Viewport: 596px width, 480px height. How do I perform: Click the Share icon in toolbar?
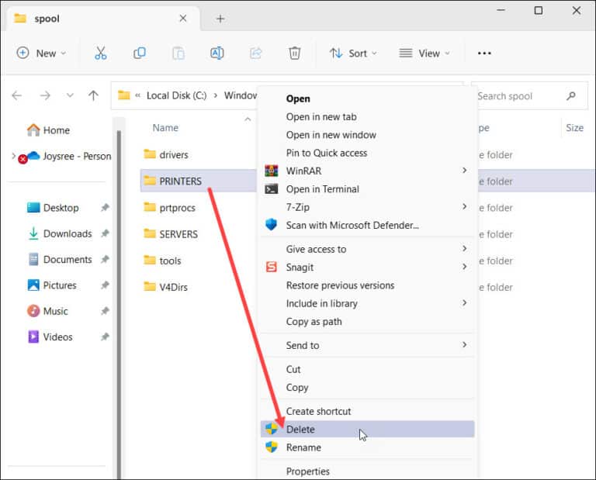(256, 54)
